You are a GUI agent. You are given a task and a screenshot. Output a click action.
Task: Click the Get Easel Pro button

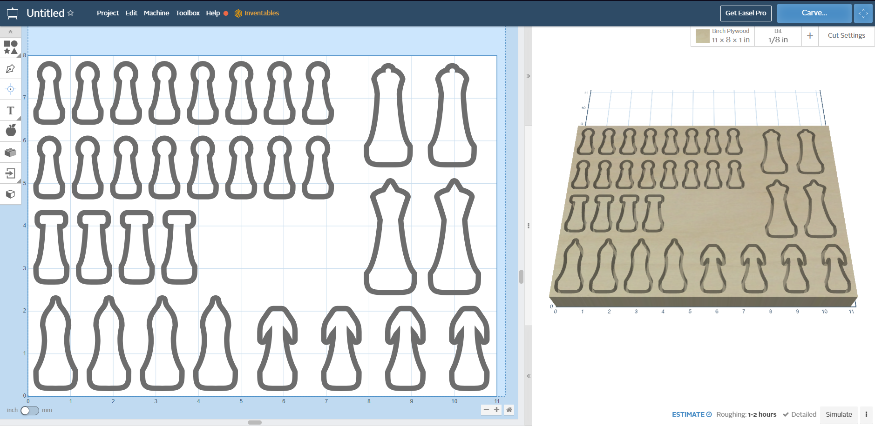coord(746,13)
